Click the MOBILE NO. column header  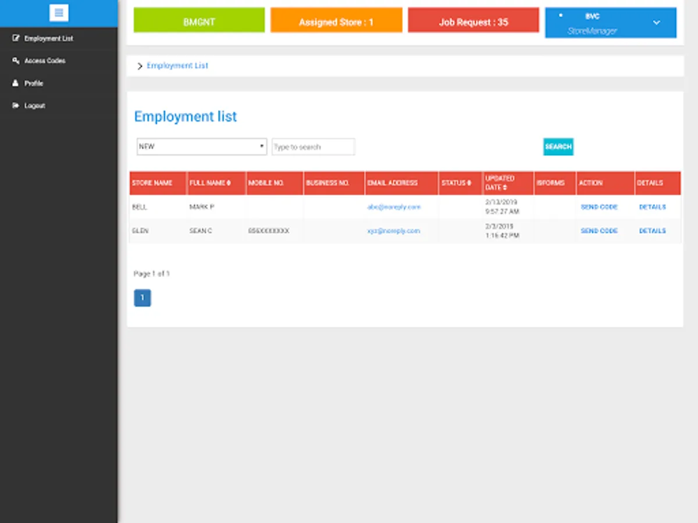(275, 183)
